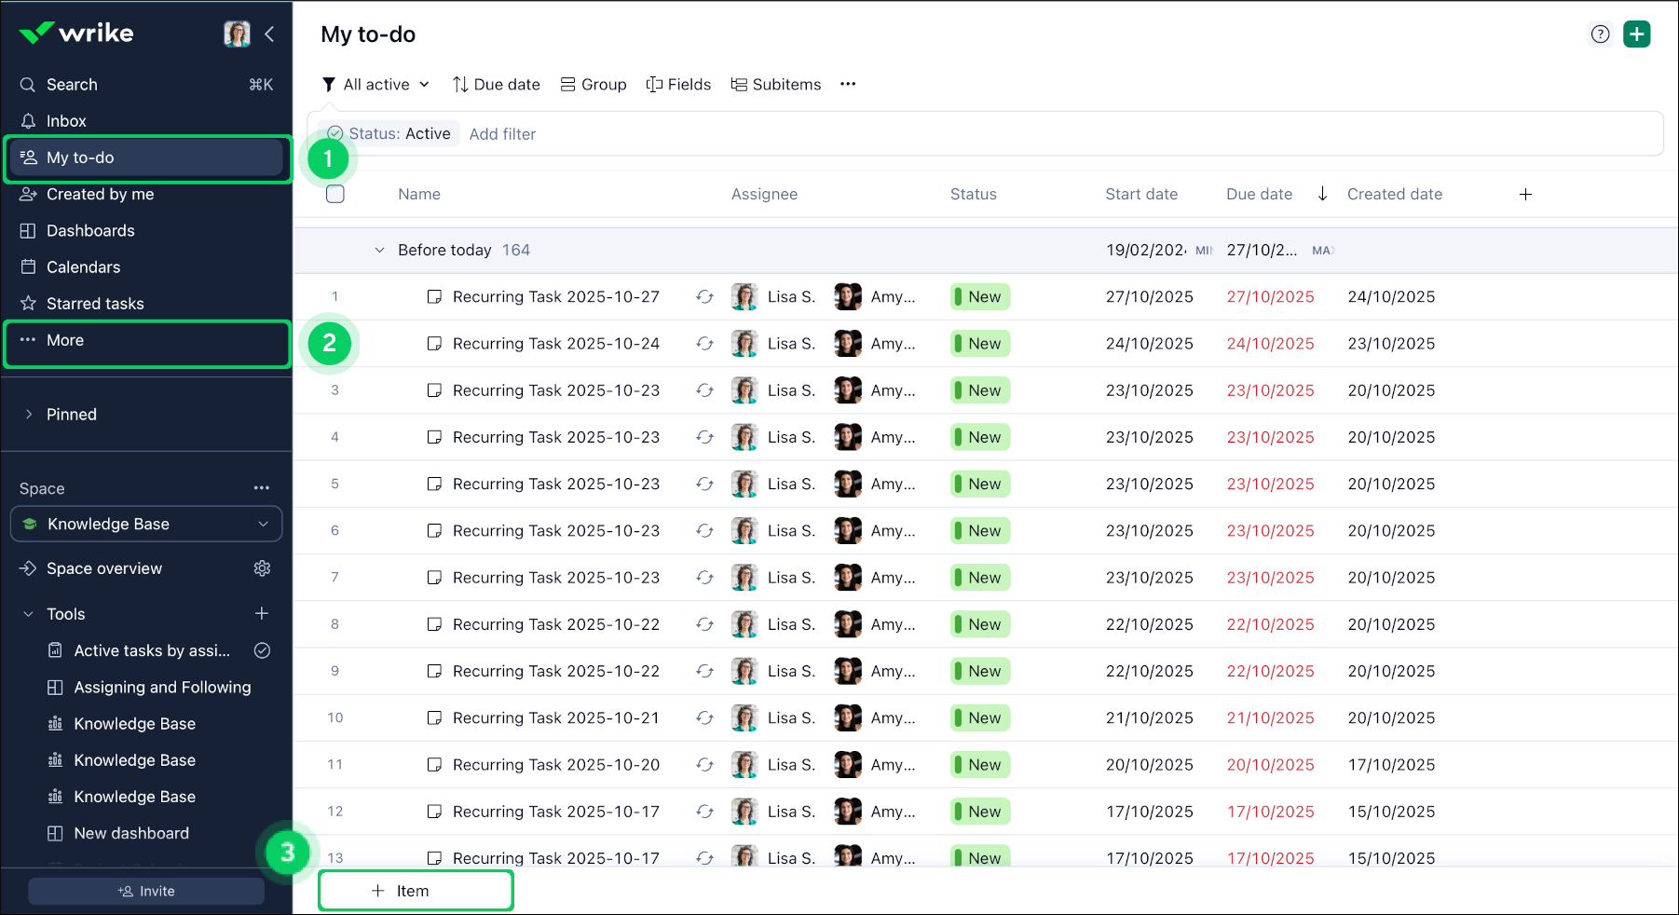Click the checkbox icon of Recurring Task 2025-10-27
Screen dimensions: 1679x915
tap(434, 297)
